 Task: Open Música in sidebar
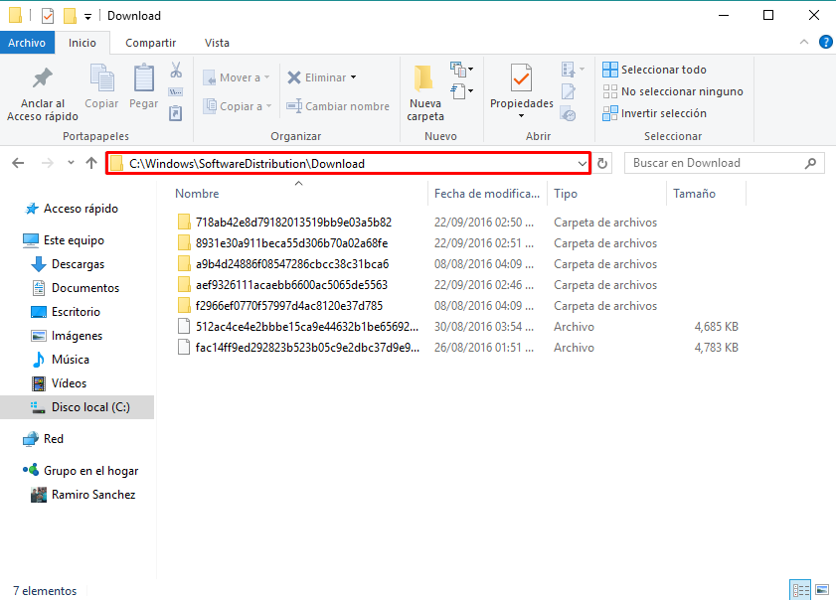(x=70, y=360)
